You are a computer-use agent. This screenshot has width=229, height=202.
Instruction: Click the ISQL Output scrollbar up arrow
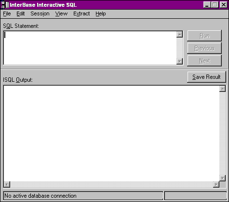pyautogui.click(x=223, y=88)
